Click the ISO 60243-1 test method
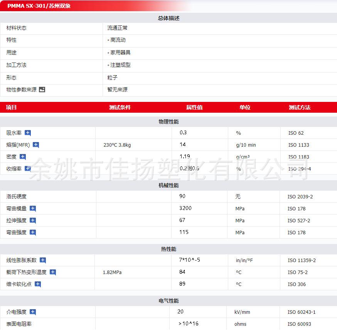This screenshot has height=330, width=337. point(302,312)
